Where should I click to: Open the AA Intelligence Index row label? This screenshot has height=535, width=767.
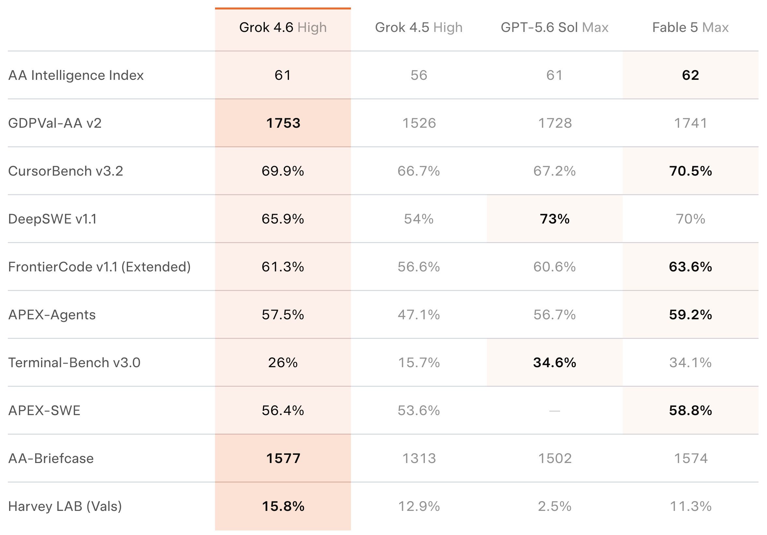click(x=76, y=75)
